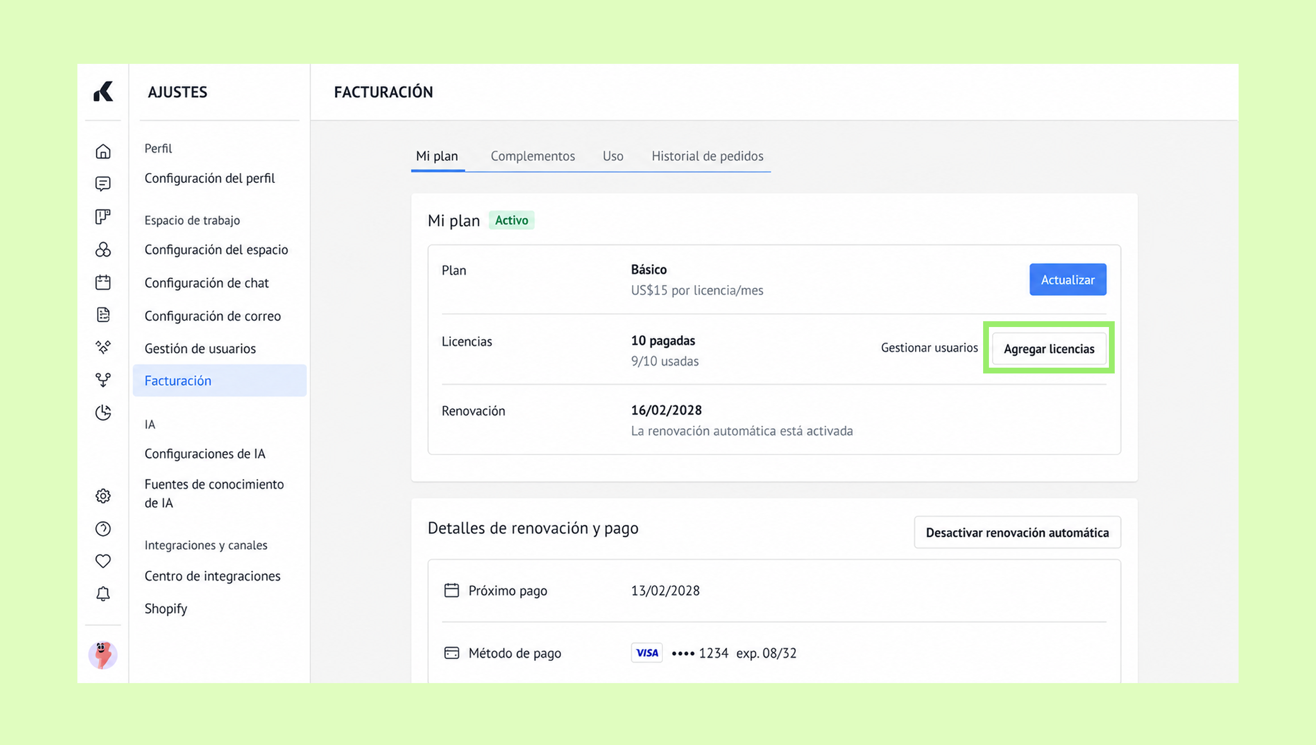Open the document list sidebar icon
Image resolution: width=1316 pixels, height=745 pixels.
(x=103, y=314)
